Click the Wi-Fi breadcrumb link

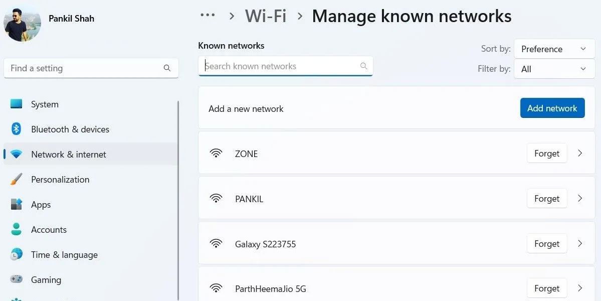point(265,16)
